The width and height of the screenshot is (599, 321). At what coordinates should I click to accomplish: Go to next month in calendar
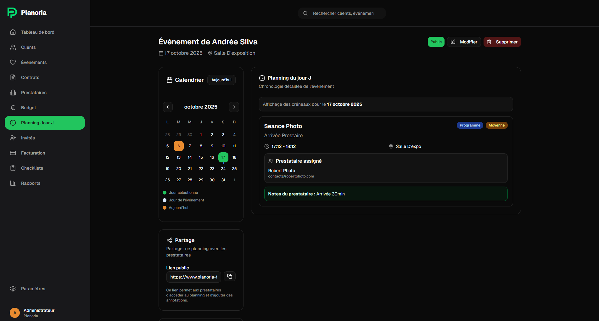click(234, 107)
